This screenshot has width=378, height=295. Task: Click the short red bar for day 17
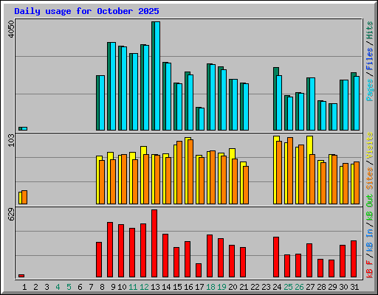coord(199,271)
